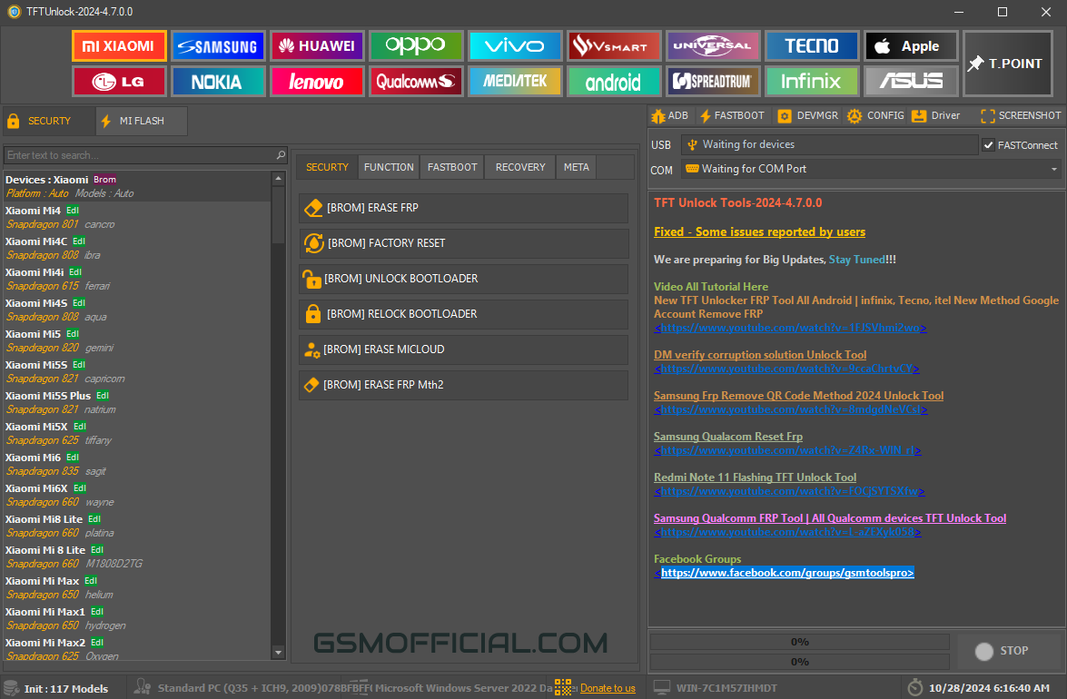1067x699 pixels.
Task: Select the Xiaomi brand tile
Action: pyautogui.click(x=119, y=45)
